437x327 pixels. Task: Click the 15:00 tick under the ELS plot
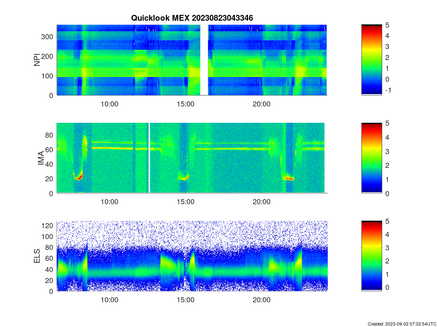[185, 300]
